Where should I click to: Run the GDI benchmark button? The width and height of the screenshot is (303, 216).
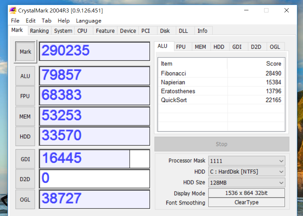coord(25,159)
